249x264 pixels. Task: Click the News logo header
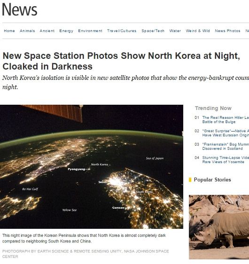point(20,9)
